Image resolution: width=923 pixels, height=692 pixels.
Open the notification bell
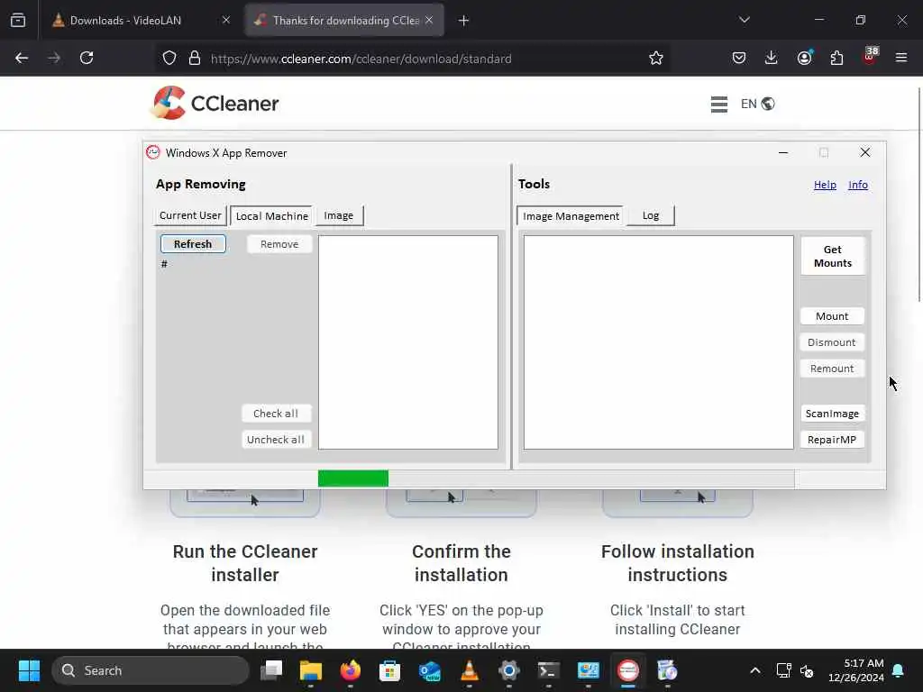click(x=899, y=670)
